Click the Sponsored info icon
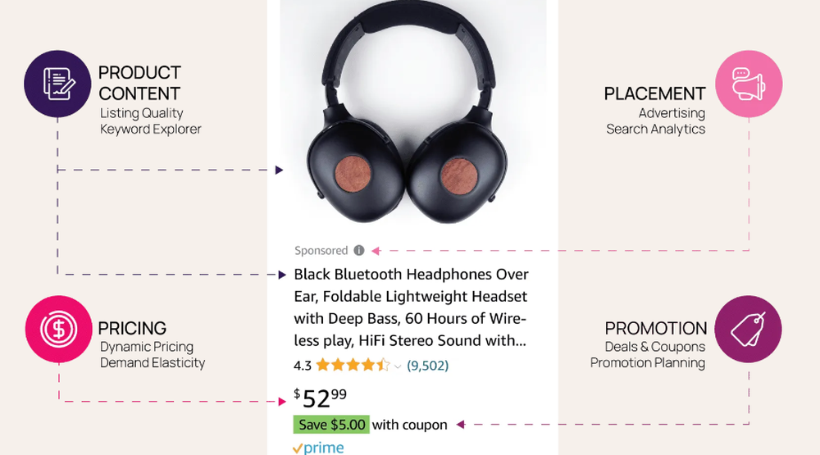820x455 pixels. pos(359,251)
